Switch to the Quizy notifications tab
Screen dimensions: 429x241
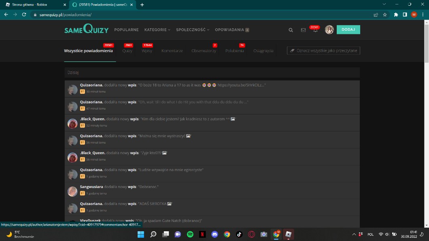click(x=127, y=51)
